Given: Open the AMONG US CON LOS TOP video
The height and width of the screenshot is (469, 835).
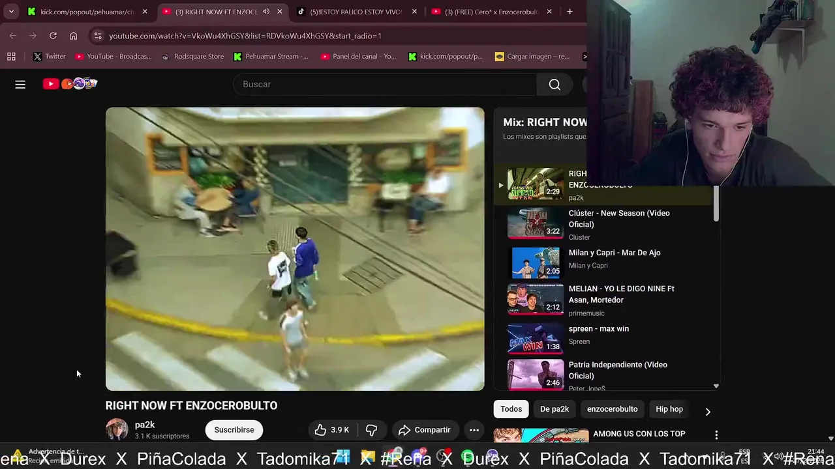Looking at the screenshot, I should [x=639, y=434].
